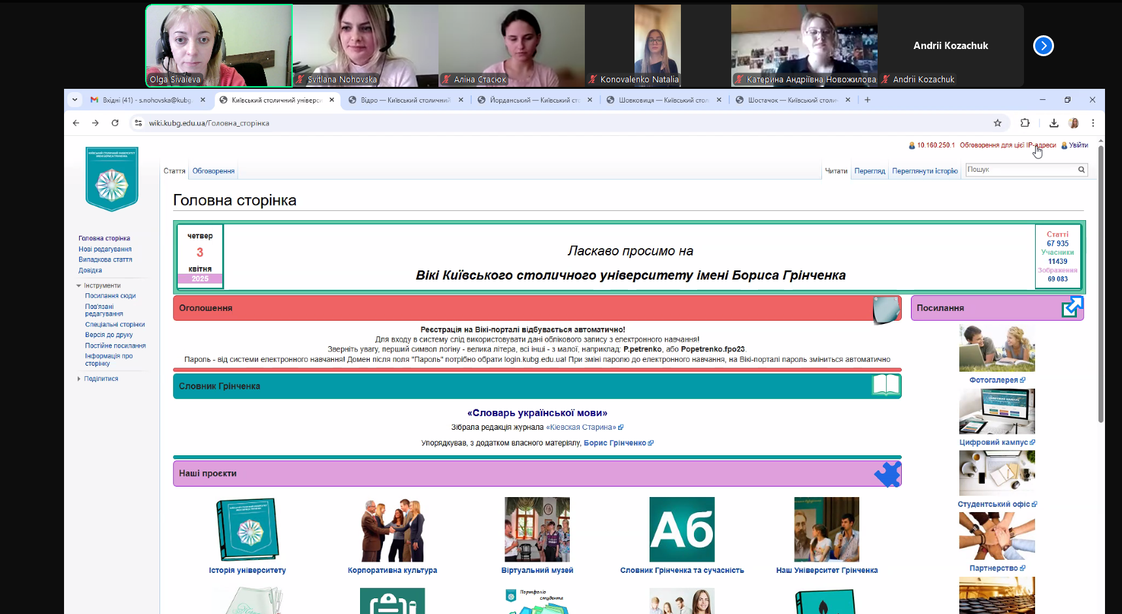
Task: Select Olga Sivaieva video tile
Action: point(219,46)
